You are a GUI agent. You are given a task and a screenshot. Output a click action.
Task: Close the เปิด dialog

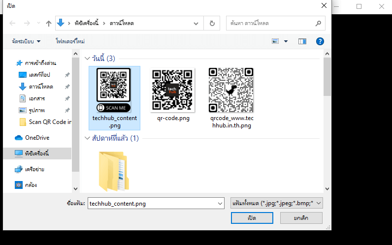coord(324,5)
